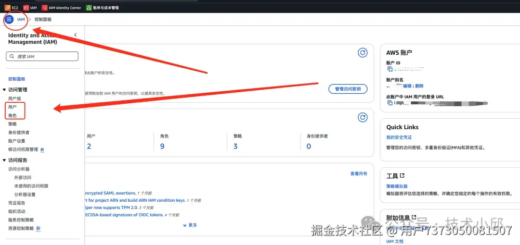Open 未使用的访问权限 in sidebar
520x245 pixels.
coord(31,186)
